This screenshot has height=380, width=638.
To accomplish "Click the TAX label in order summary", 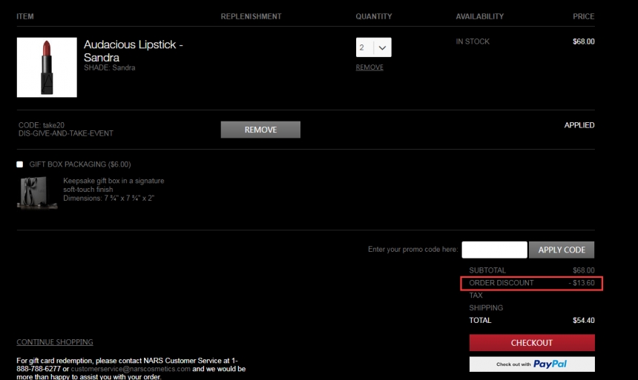I will pyautogui.click(x=476, y=296).
